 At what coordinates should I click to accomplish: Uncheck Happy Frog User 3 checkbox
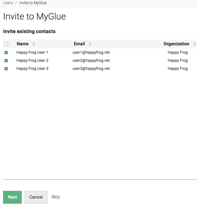tap(6, 69)
